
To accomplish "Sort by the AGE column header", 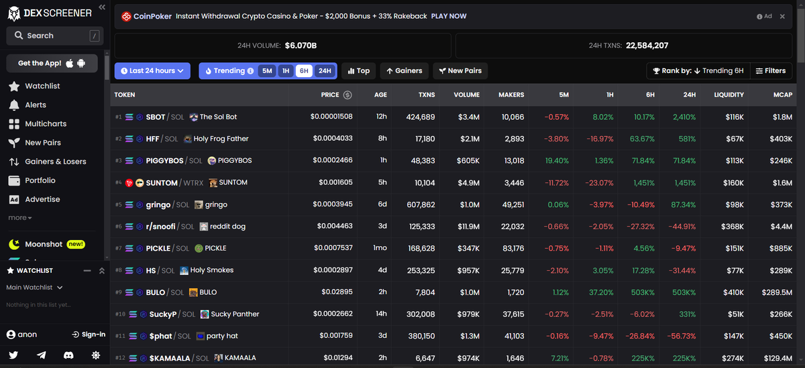I will coord(380,95).
